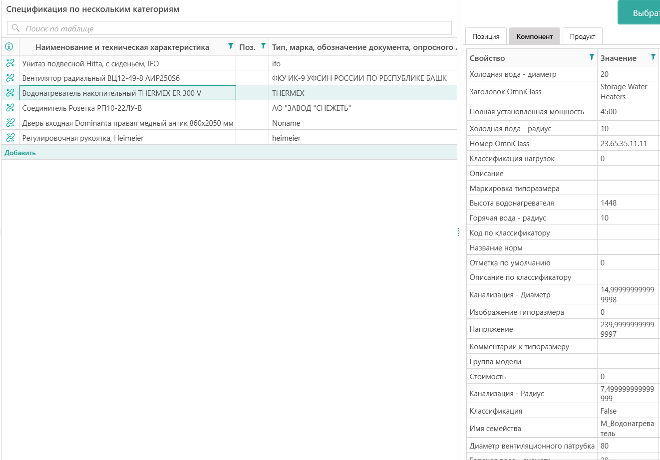660x460 pixels.
Task: Click value 7,499999999999999 for Канализация - Радиус
Action: point(627,394)
